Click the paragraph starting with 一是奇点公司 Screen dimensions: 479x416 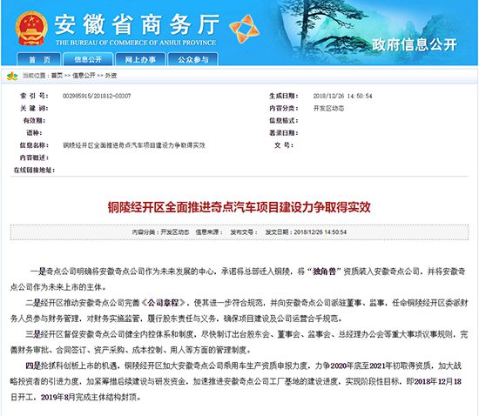click(x=238, y=279)
